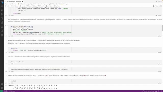Click the status bar icon right of Jupyter Server

(156, 91)
